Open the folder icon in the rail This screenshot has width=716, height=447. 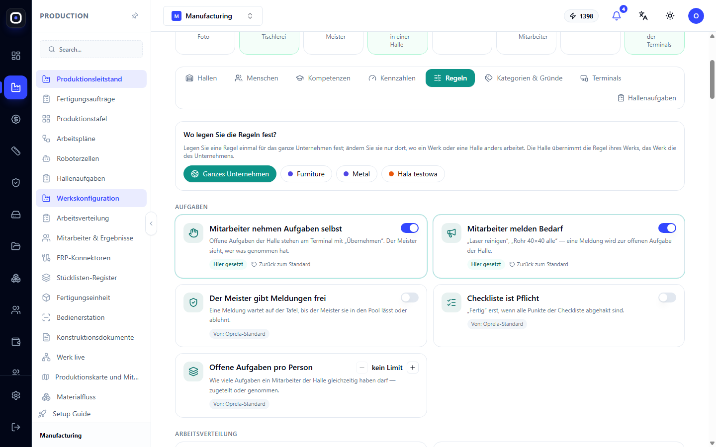click(x=16, y=246)
